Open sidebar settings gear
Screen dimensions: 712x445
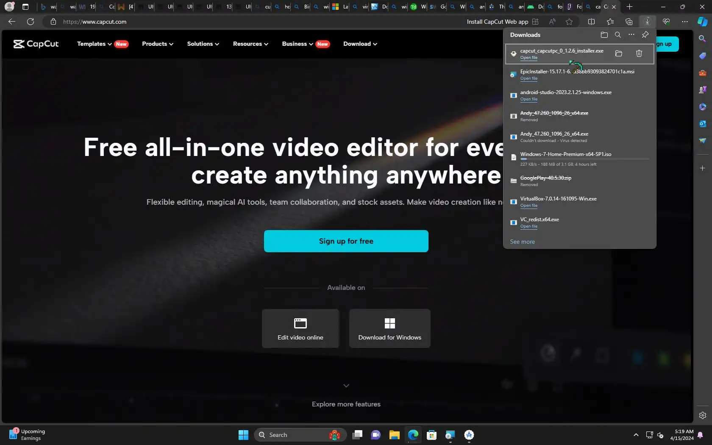[703, 415]
